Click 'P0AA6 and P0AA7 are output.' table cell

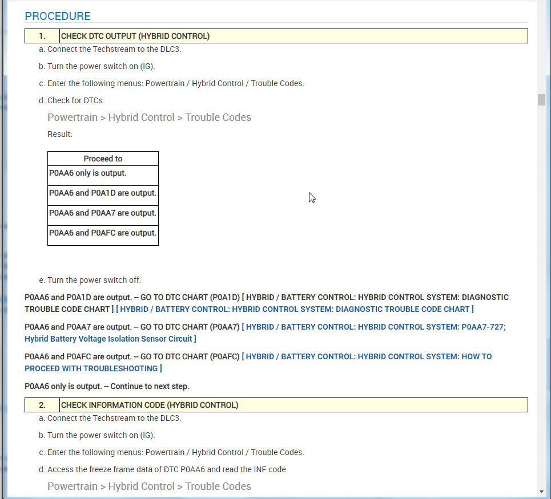coord(103,216)
